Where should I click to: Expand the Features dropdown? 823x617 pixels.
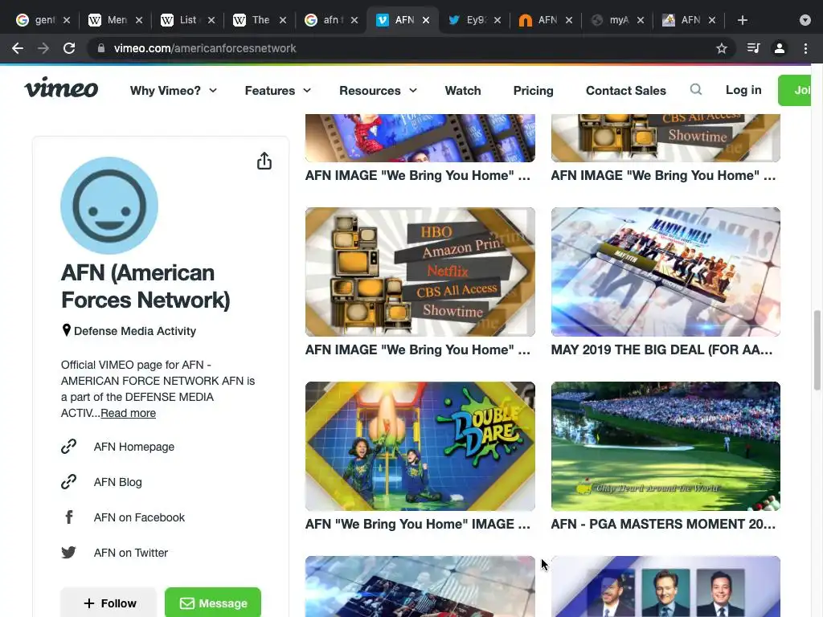tap(277, 90)
